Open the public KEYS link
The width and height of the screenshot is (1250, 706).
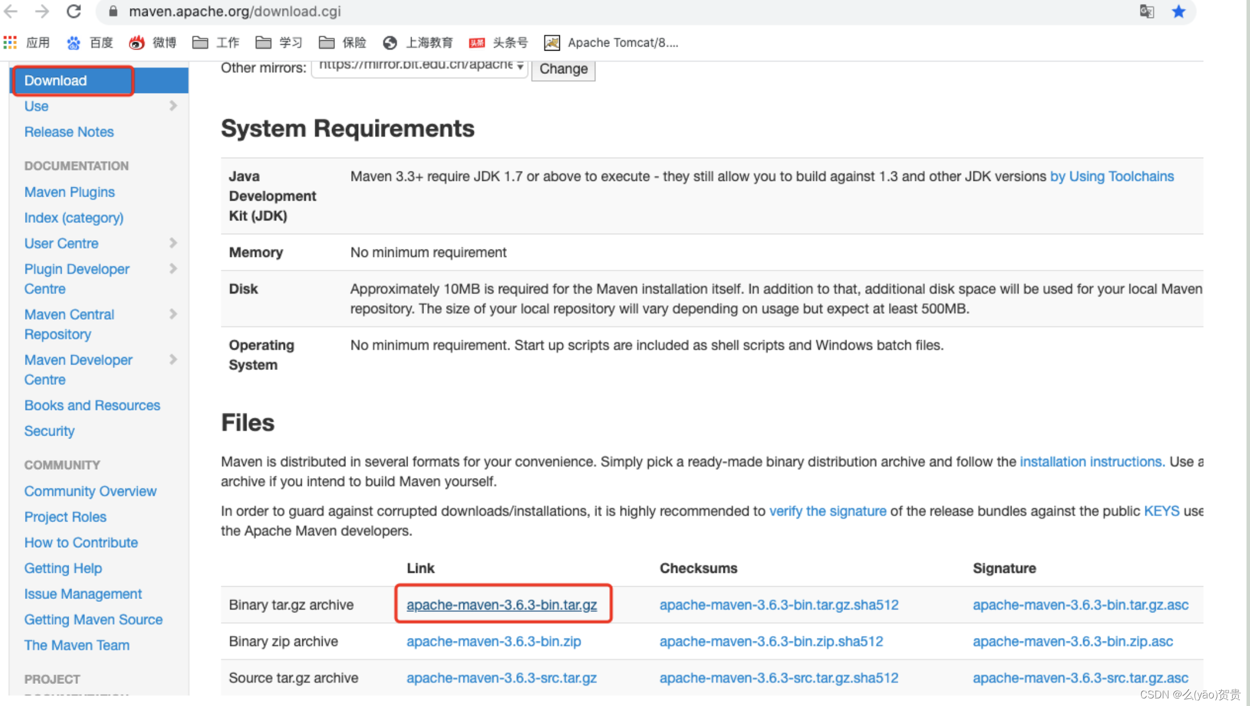coord(1162,511)
